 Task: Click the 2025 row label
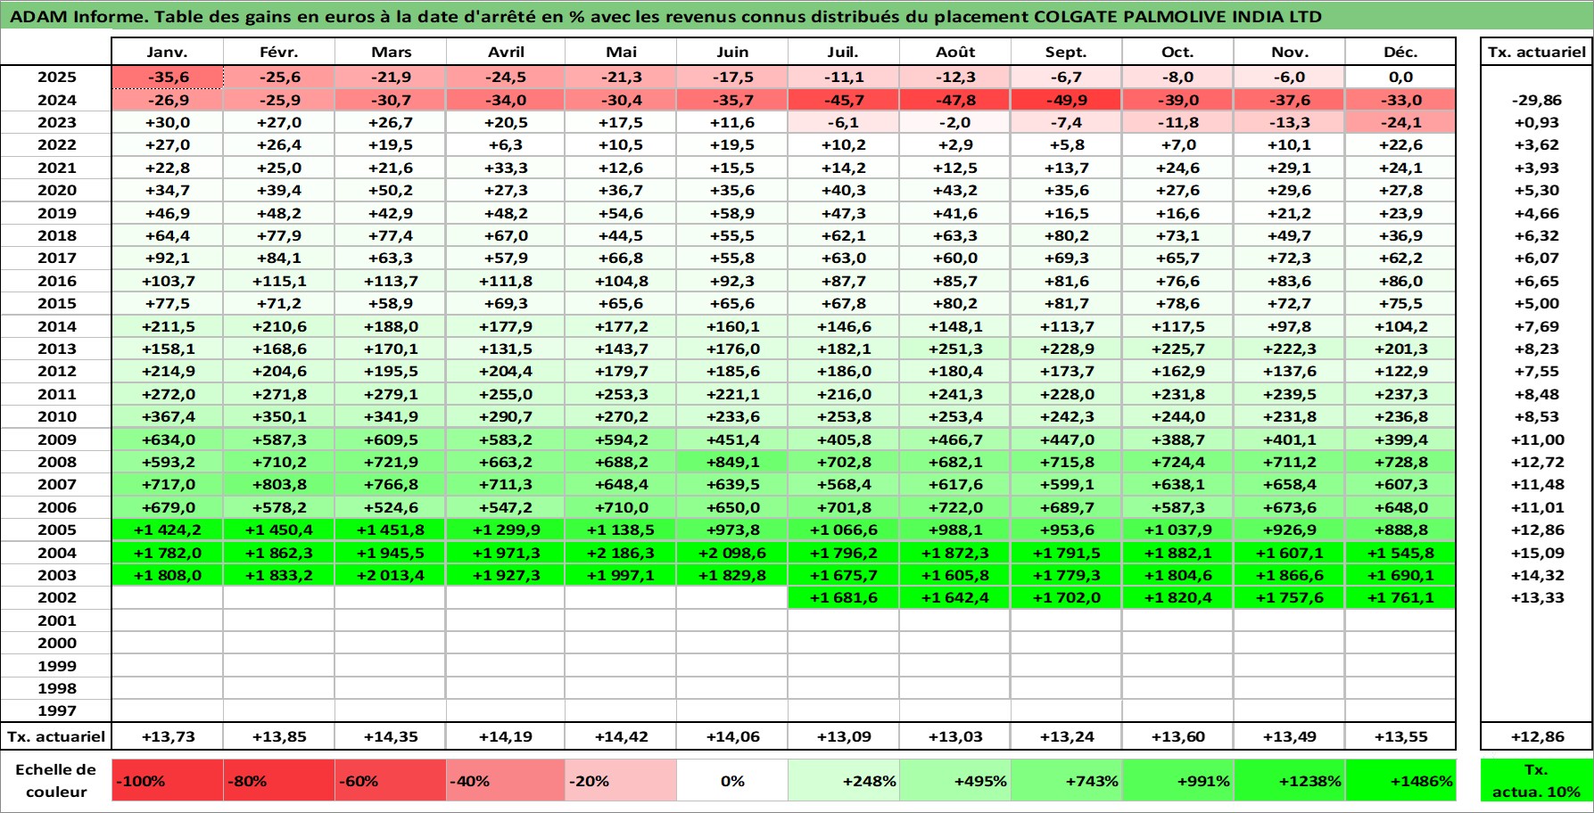point(56,77)
